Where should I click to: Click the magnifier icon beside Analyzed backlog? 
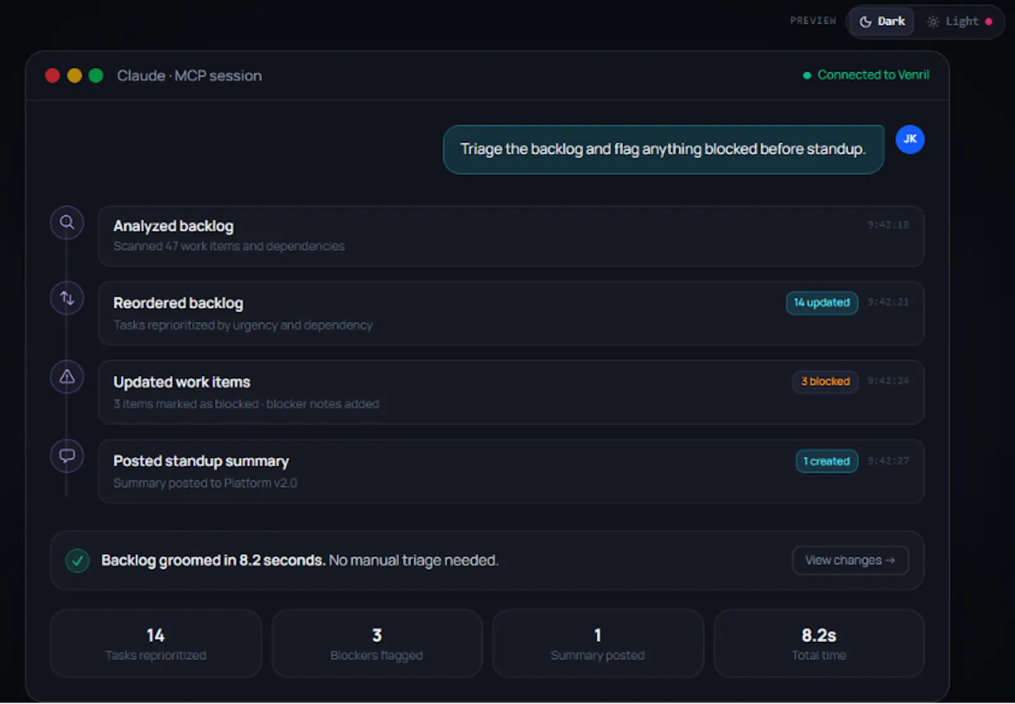coord(67,223)
